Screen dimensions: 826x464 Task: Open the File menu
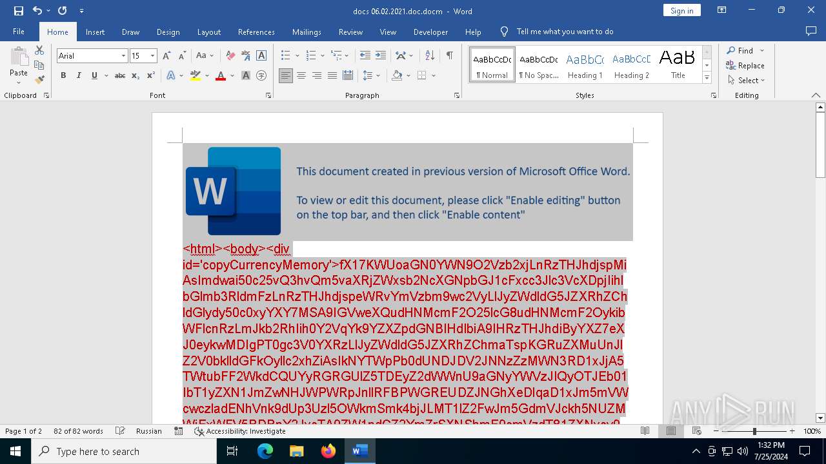pyautogui.click(x=19, y=32)
